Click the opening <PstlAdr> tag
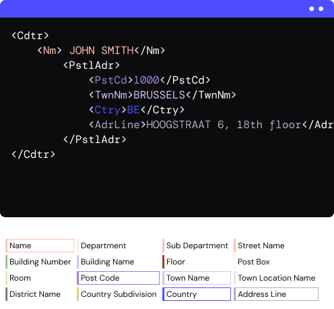The height and width of the screenshot is (309, 334). click(x=92, y=65)
